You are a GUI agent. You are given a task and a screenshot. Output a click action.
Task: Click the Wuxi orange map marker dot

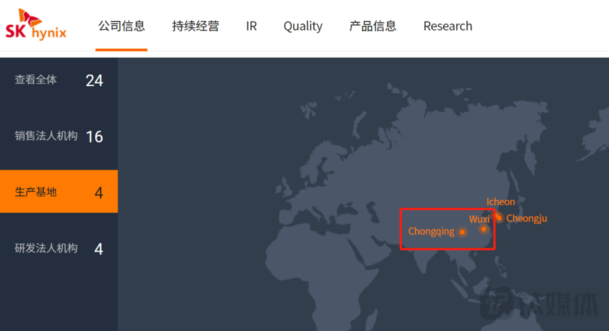(483, 229)
